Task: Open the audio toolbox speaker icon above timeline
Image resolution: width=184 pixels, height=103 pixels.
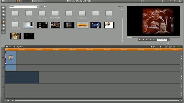Action: pyautogui.click(x=10, y=47)
